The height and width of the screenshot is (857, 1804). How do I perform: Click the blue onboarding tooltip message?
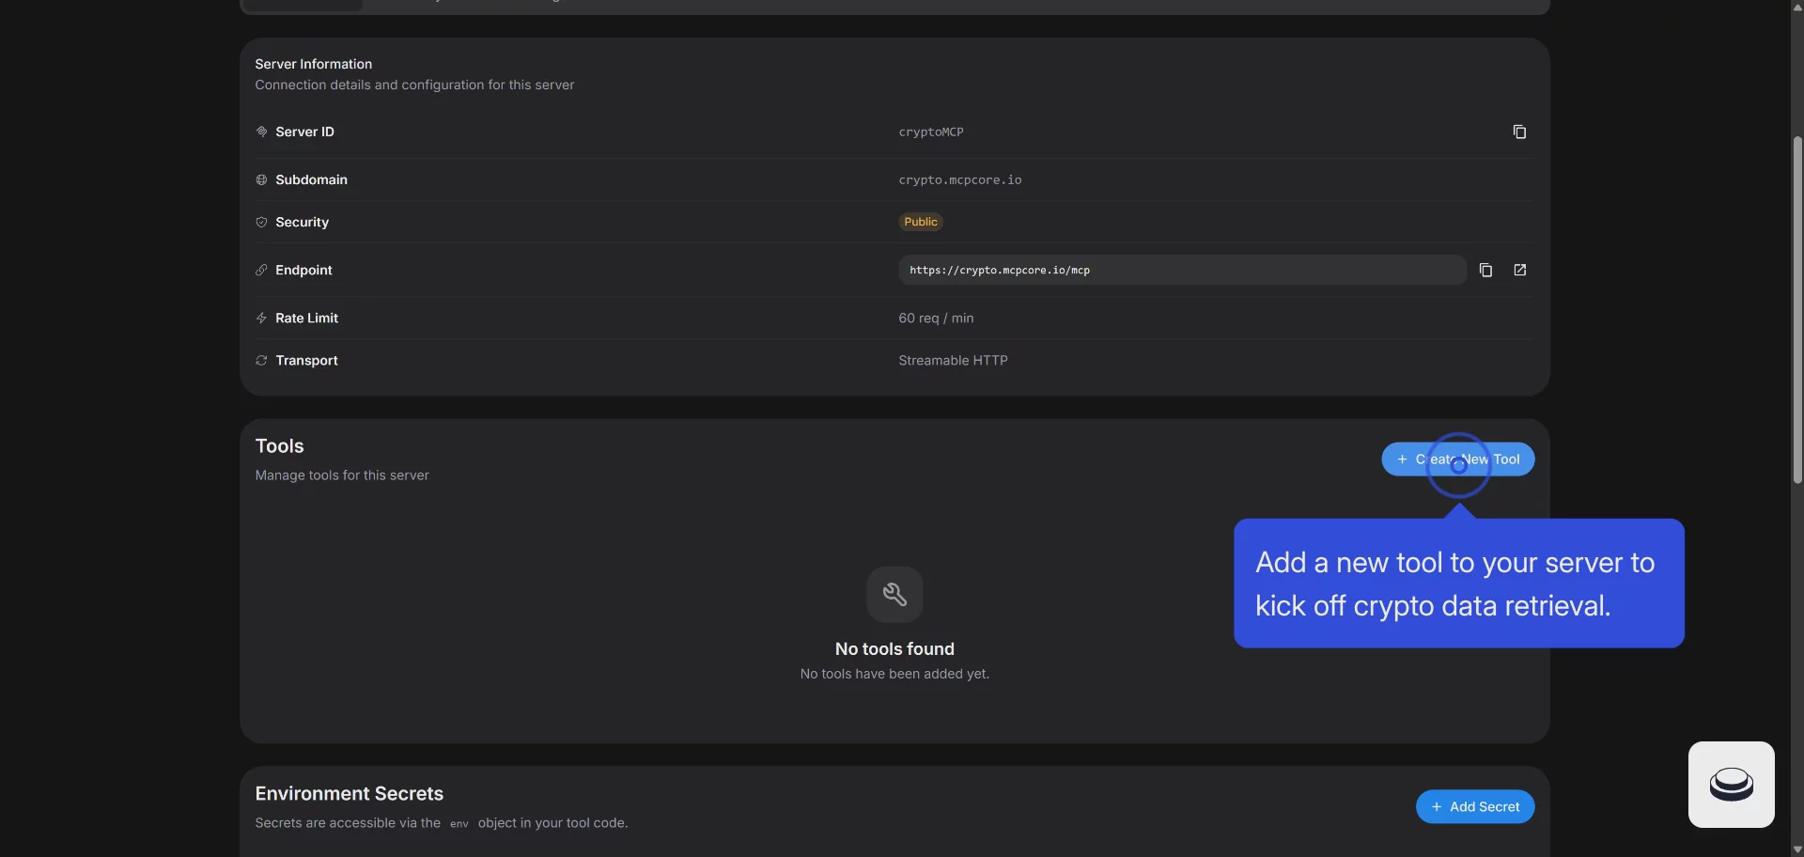click(1457, 584)
